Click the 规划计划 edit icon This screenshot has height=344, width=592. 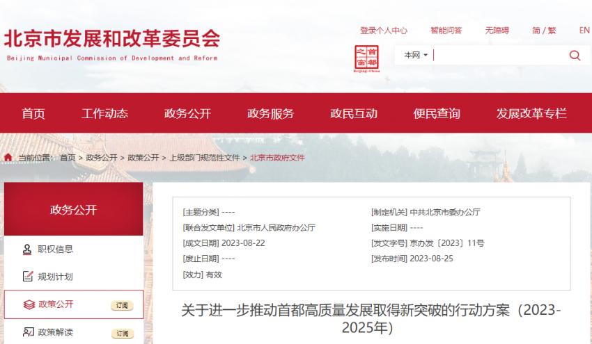[28, 277]
